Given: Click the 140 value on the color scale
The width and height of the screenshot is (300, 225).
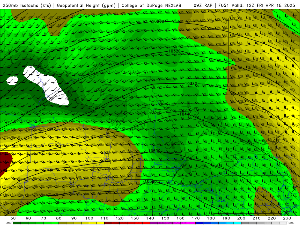Looking at the screenshot, I should (x=150, y=218).
